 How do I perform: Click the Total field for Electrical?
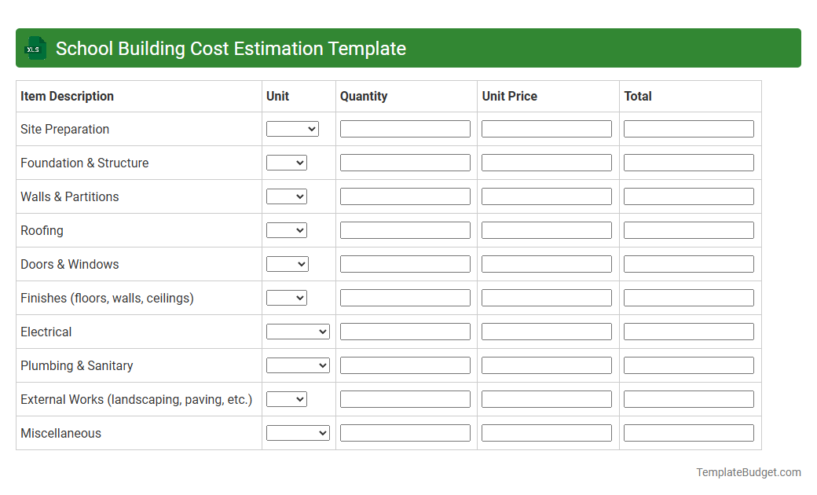point(688,331)
